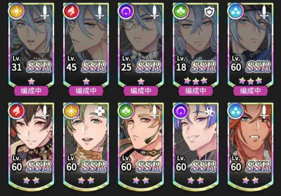Select the glasses-wearing Lv.25 SSR character card
This screenshot has height=196, width=281.
click(141, 46)
